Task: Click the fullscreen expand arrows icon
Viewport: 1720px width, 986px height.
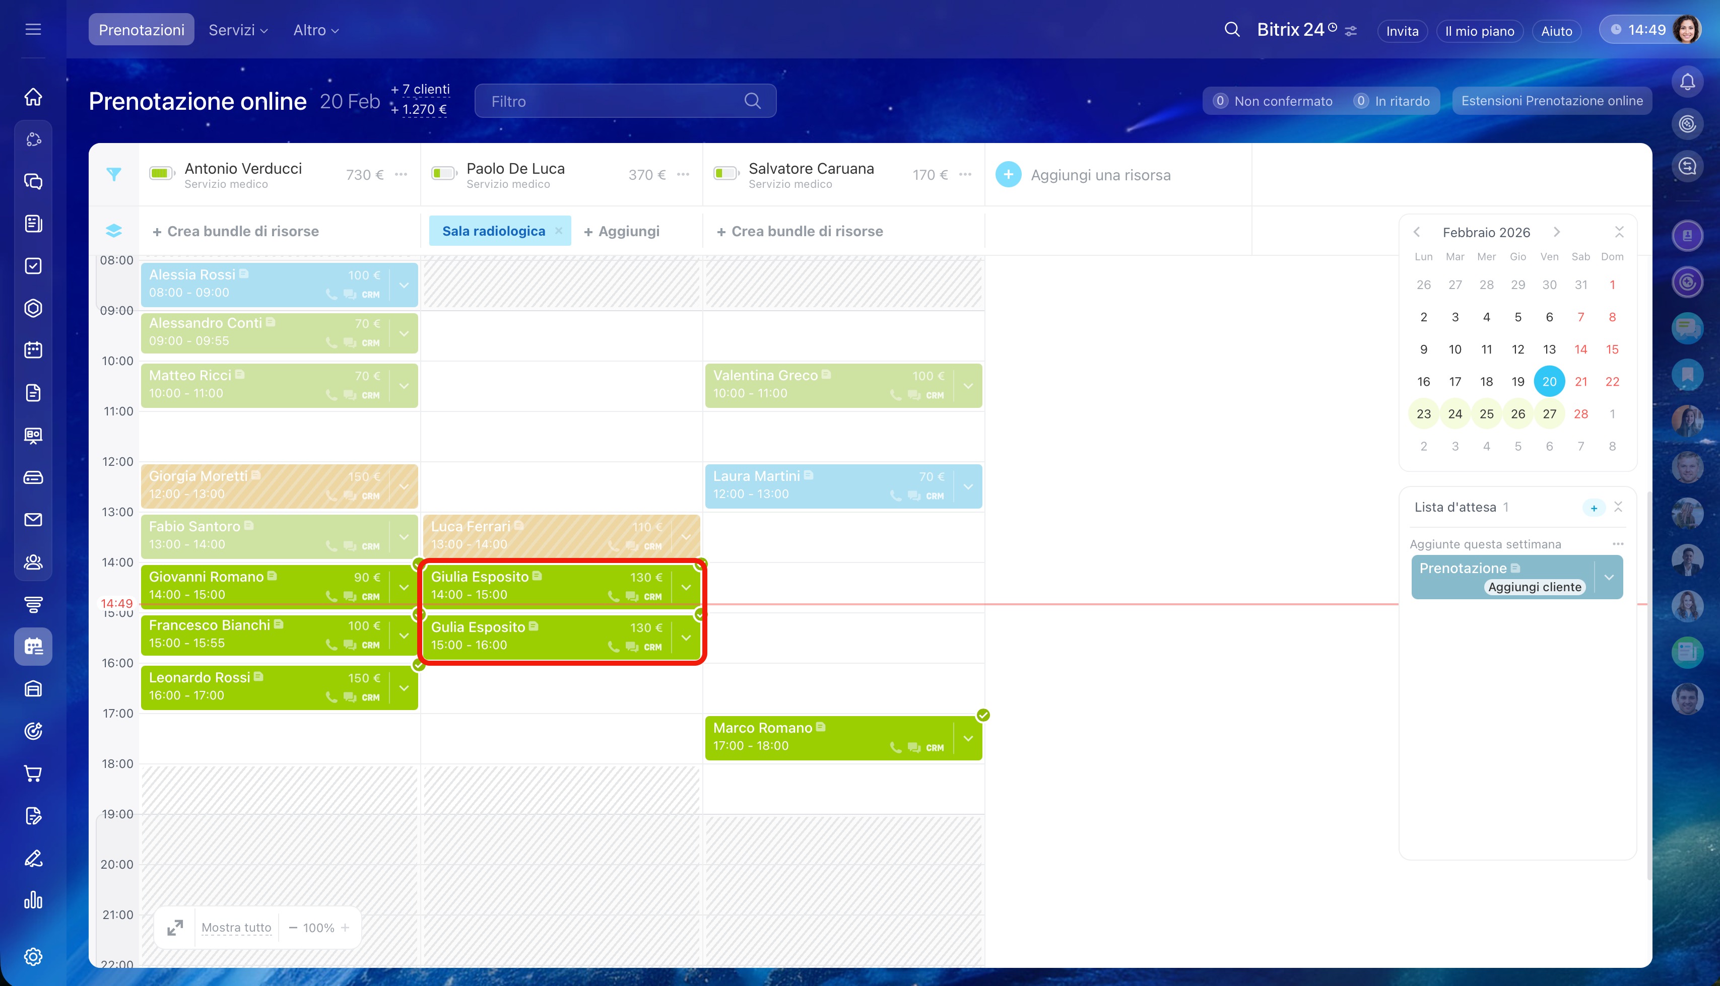Action: (175, 927)
